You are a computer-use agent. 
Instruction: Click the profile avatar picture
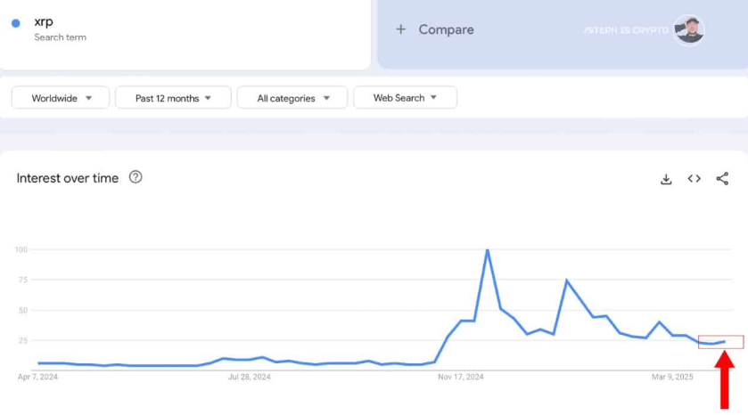[x=688, y=29]
